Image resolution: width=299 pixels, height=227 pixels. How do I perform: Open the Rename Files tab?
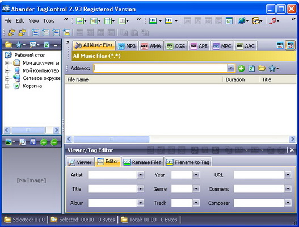pyautogui.click(x=142, y=162)
